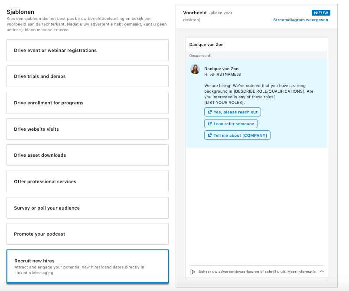Select the Recruit new hires template

[88, 266]
